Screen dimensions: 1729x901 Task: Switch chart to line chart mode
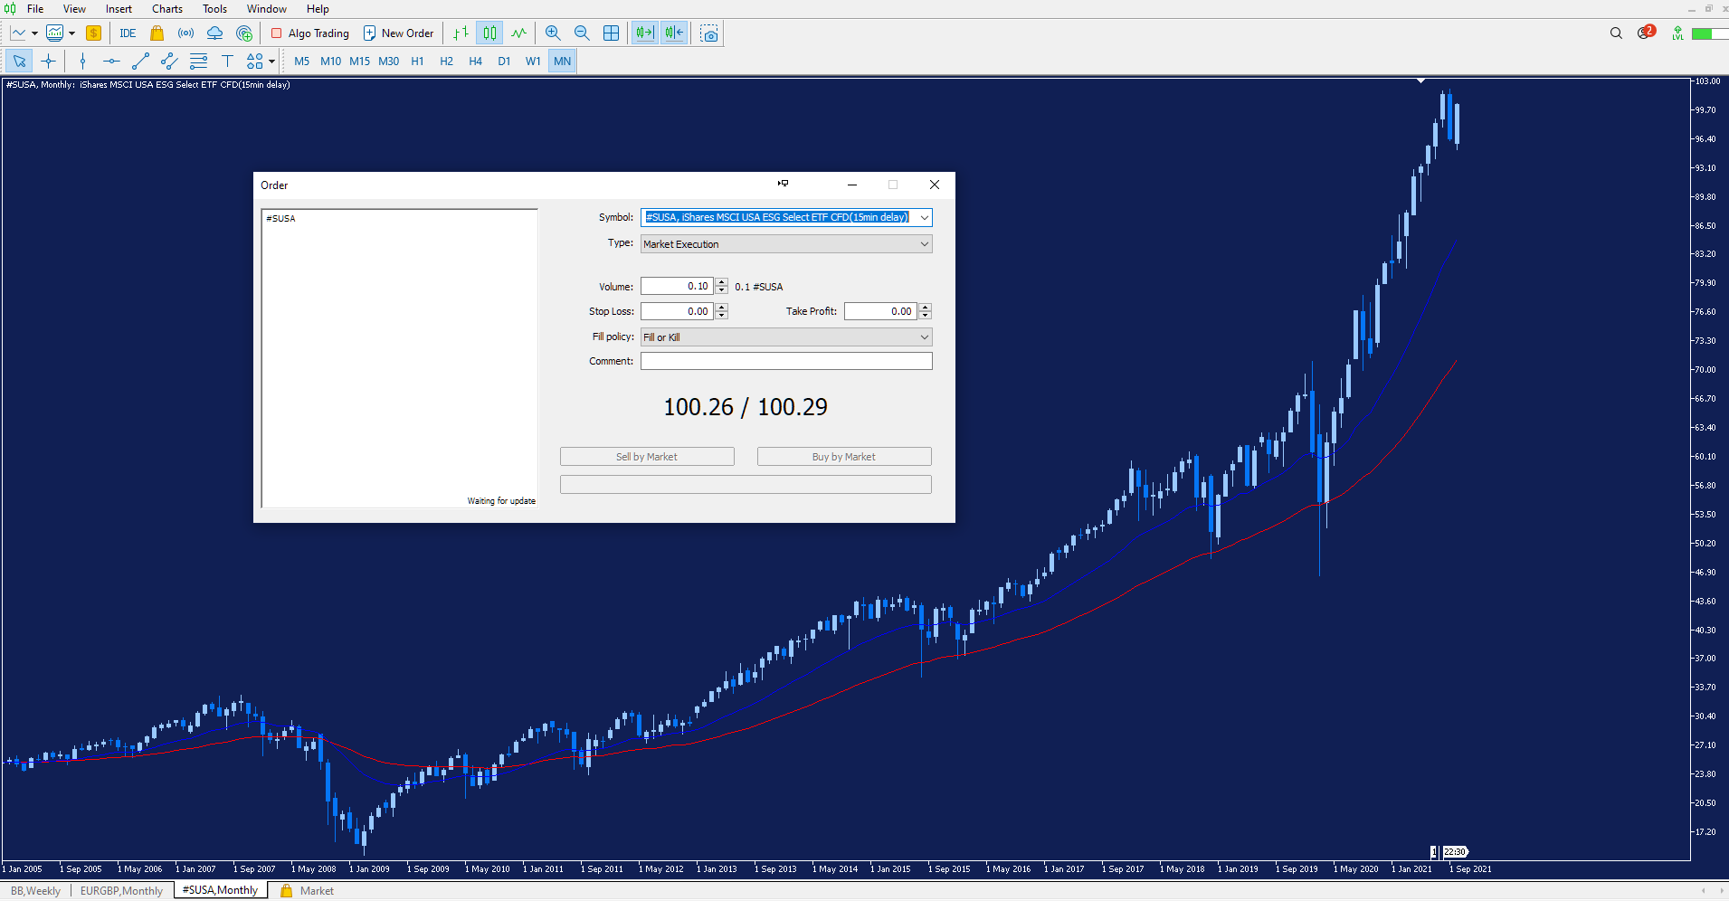coord(518,33)
